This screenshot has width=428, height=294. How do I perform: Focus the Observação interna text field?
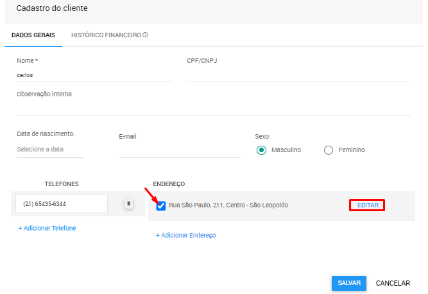[213, 107]
